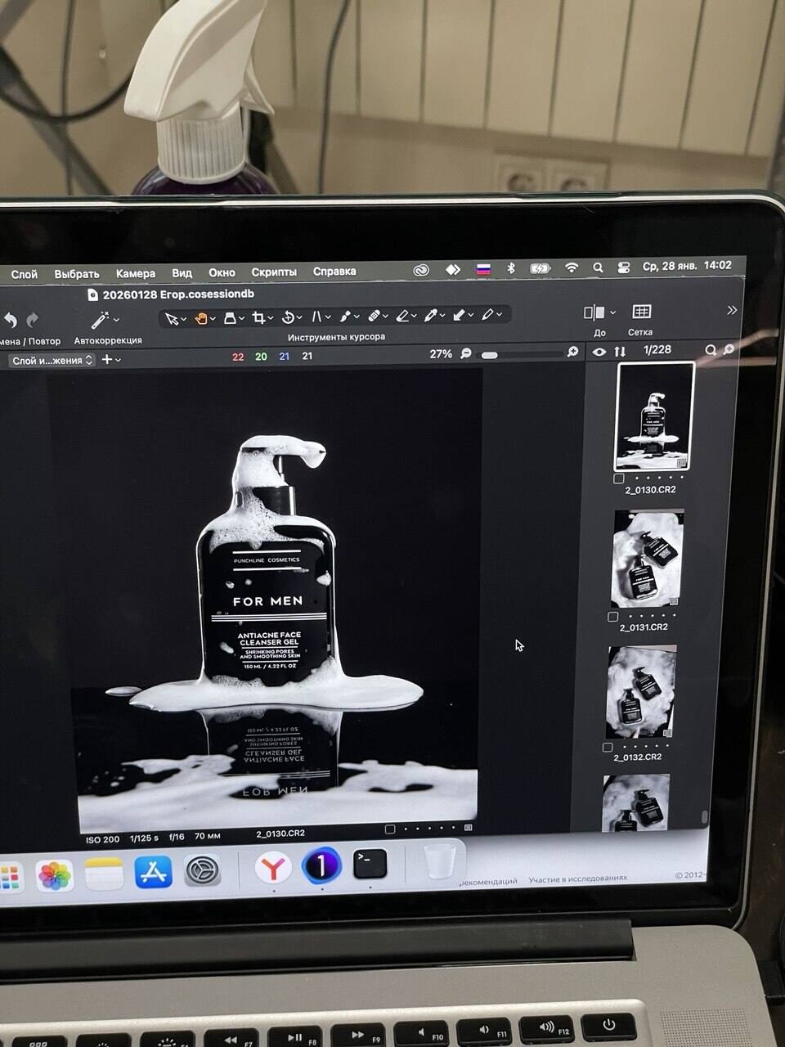This screenshot has height=1047, width=785.
Task: Open macOS Control Center toggle icon
Action: coord(624,267)
